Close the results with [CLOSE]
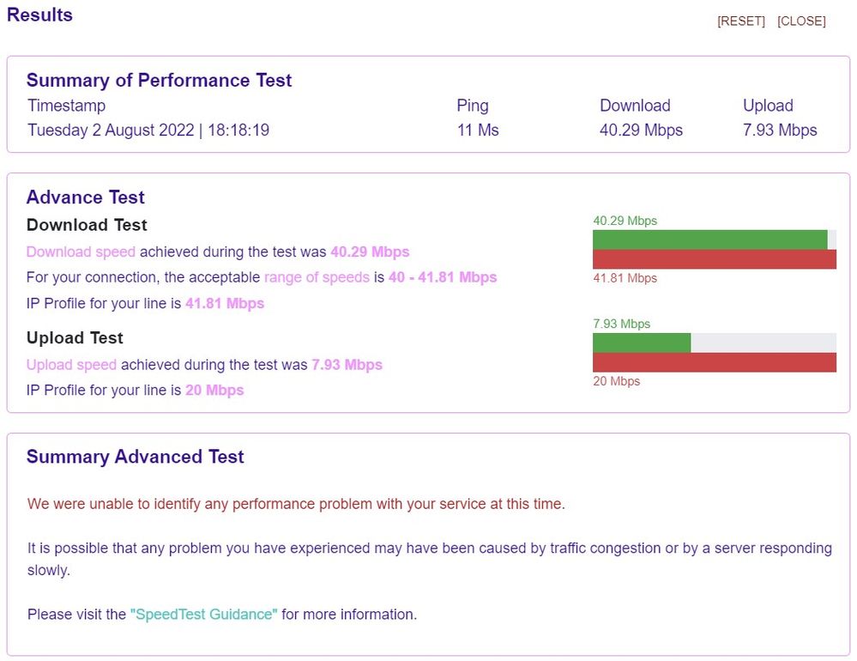This screenshot has height=661, width=857. pyautogui.click(x=801, y=21)
